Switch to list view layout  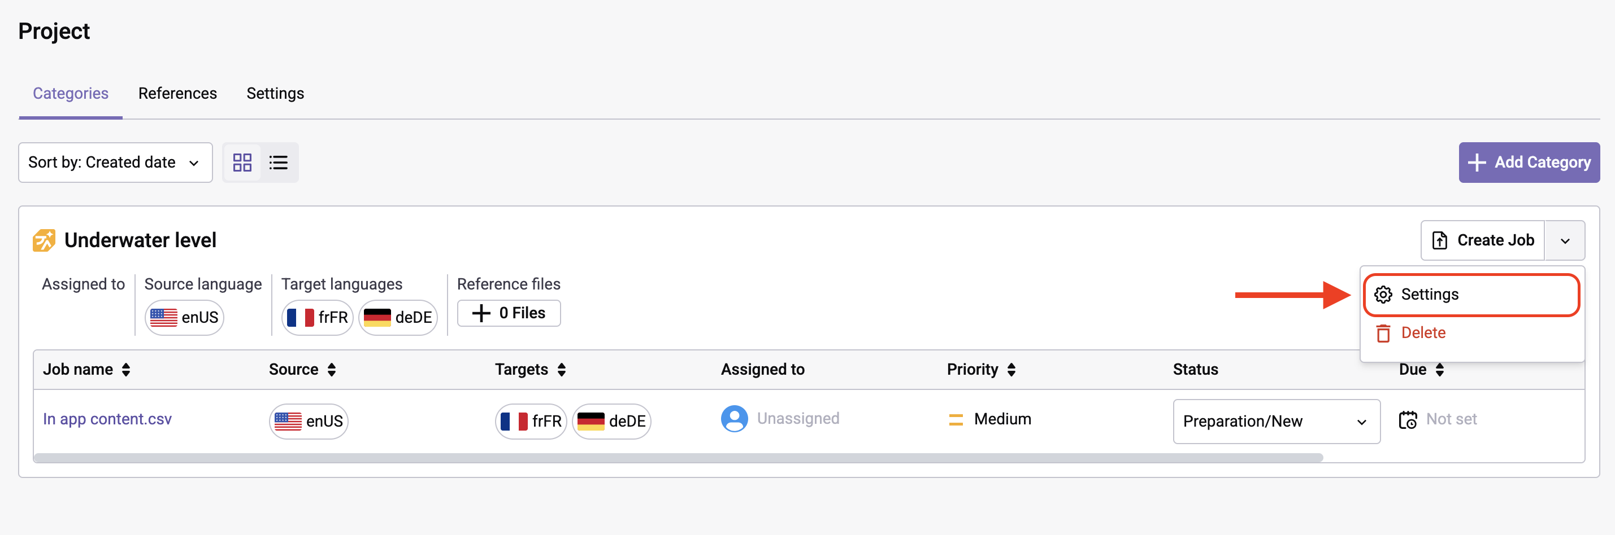(279, 163)
